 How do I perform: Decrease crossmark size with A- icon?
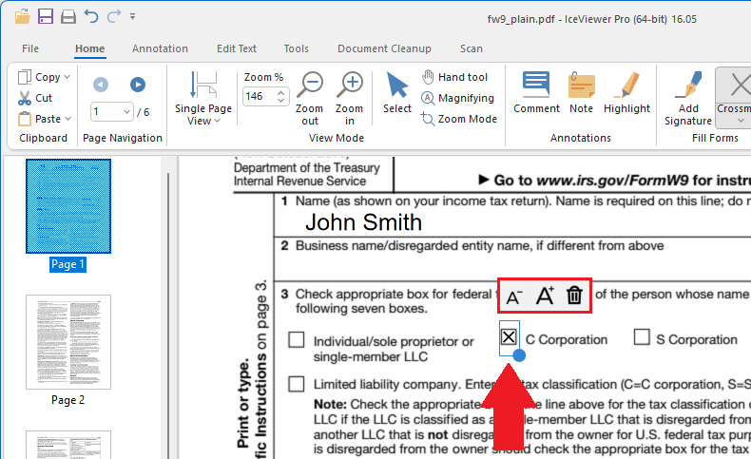coord(514,296)
